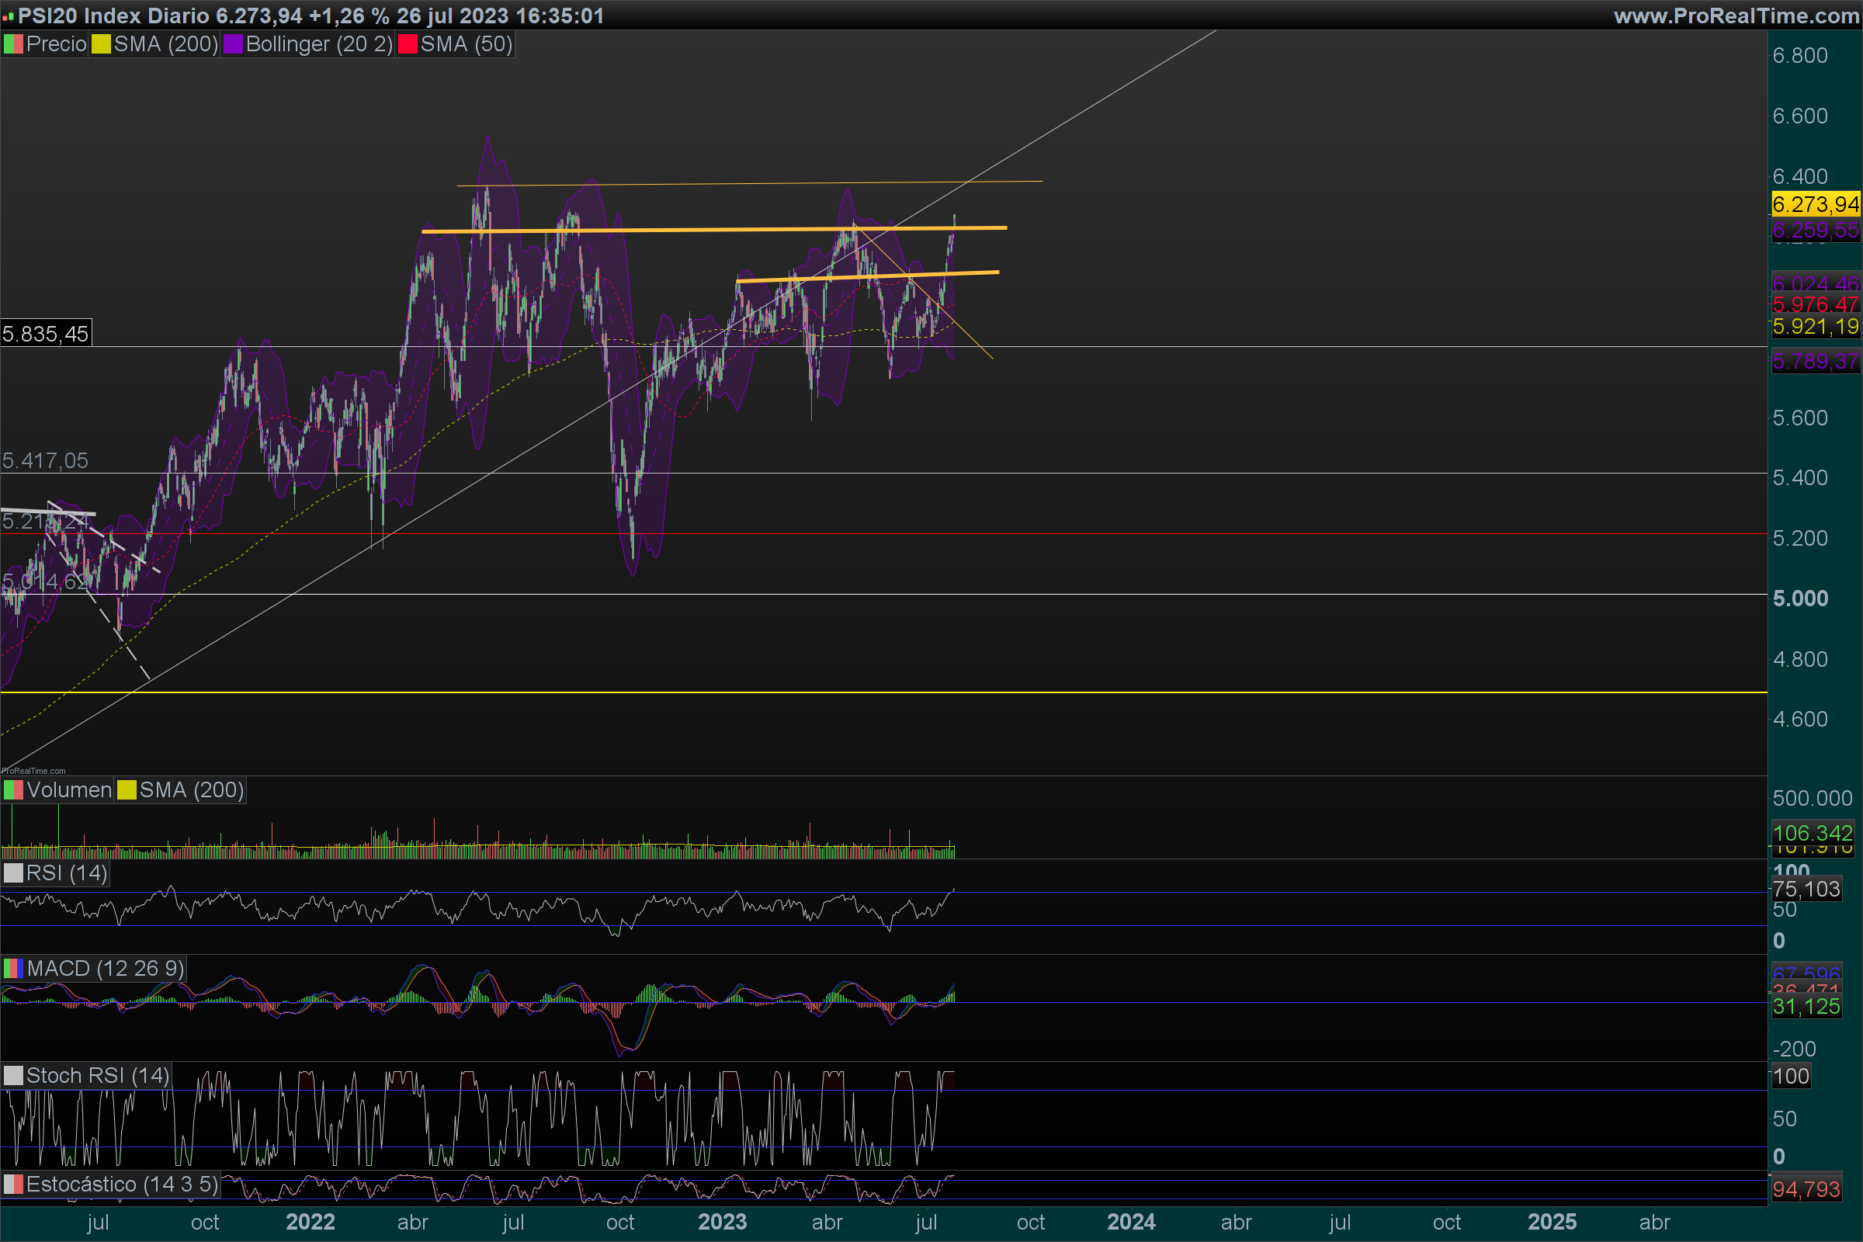Click the small ProRealTime.com watermark link
1863x1242 pixels.
(33, 771)
